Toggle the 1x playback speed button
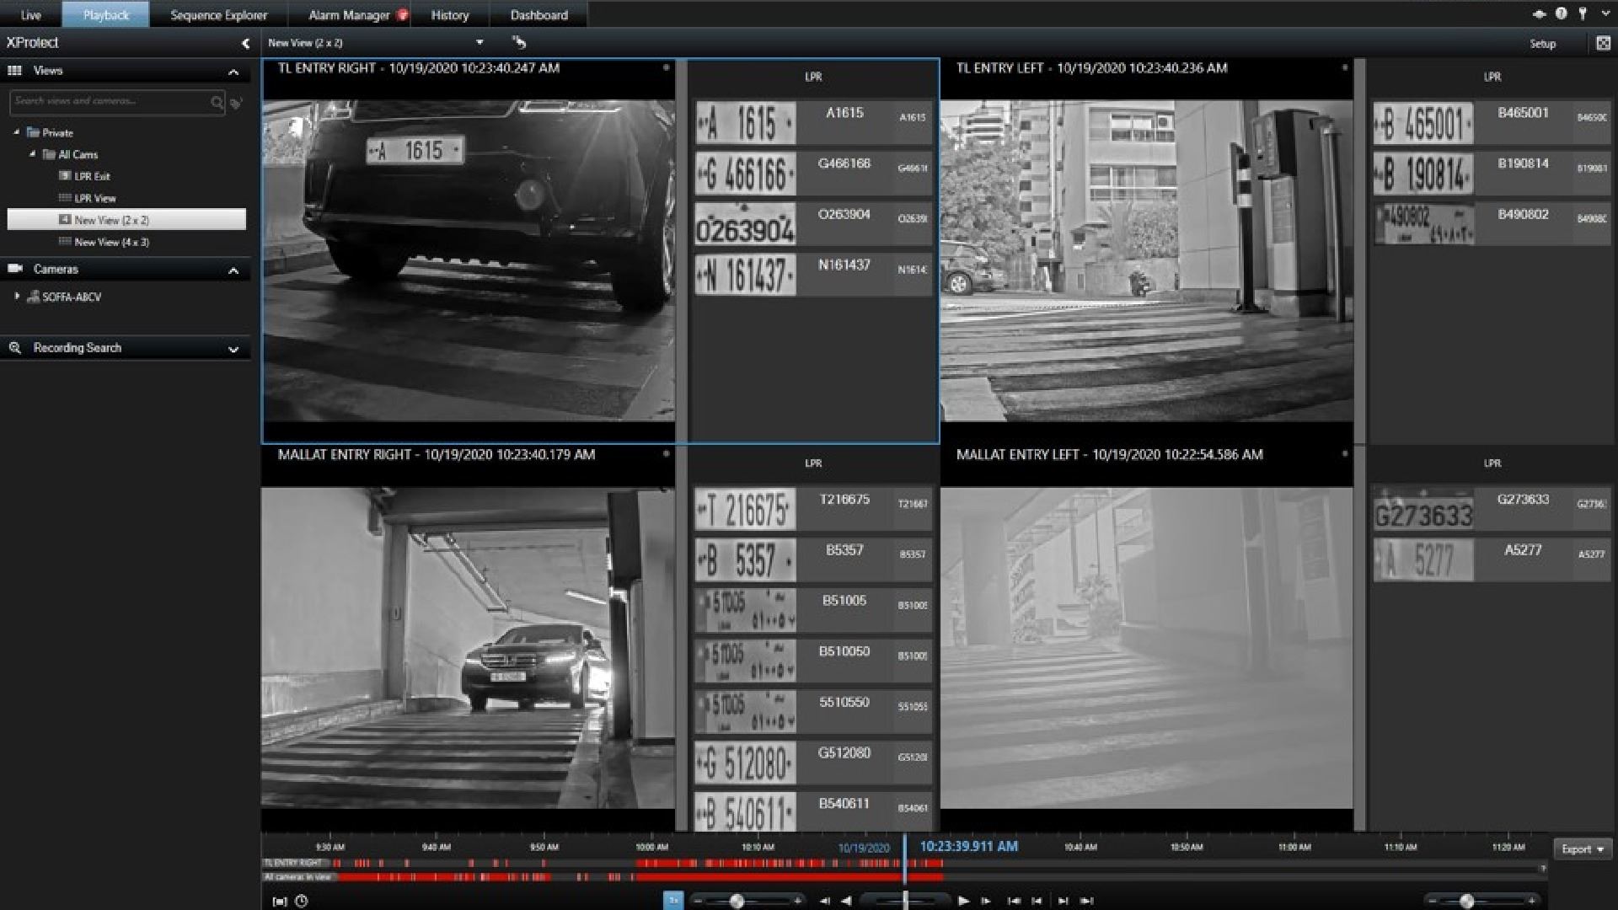The image size is (1618, 910). point(672,901)
